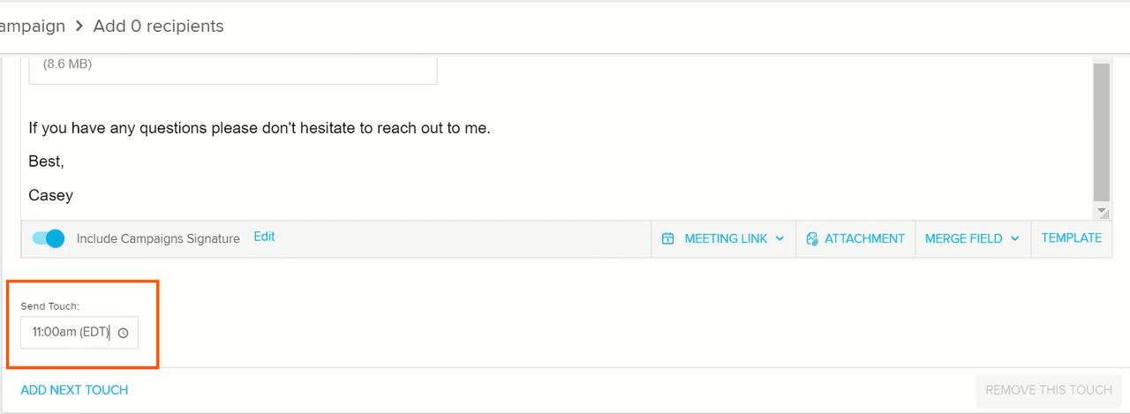1130x414 pixels.
Task: Click the paperclip icon beside Attachment
Action: (x=812, y=238)
